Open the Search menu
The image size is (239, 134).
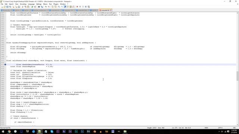11,4
